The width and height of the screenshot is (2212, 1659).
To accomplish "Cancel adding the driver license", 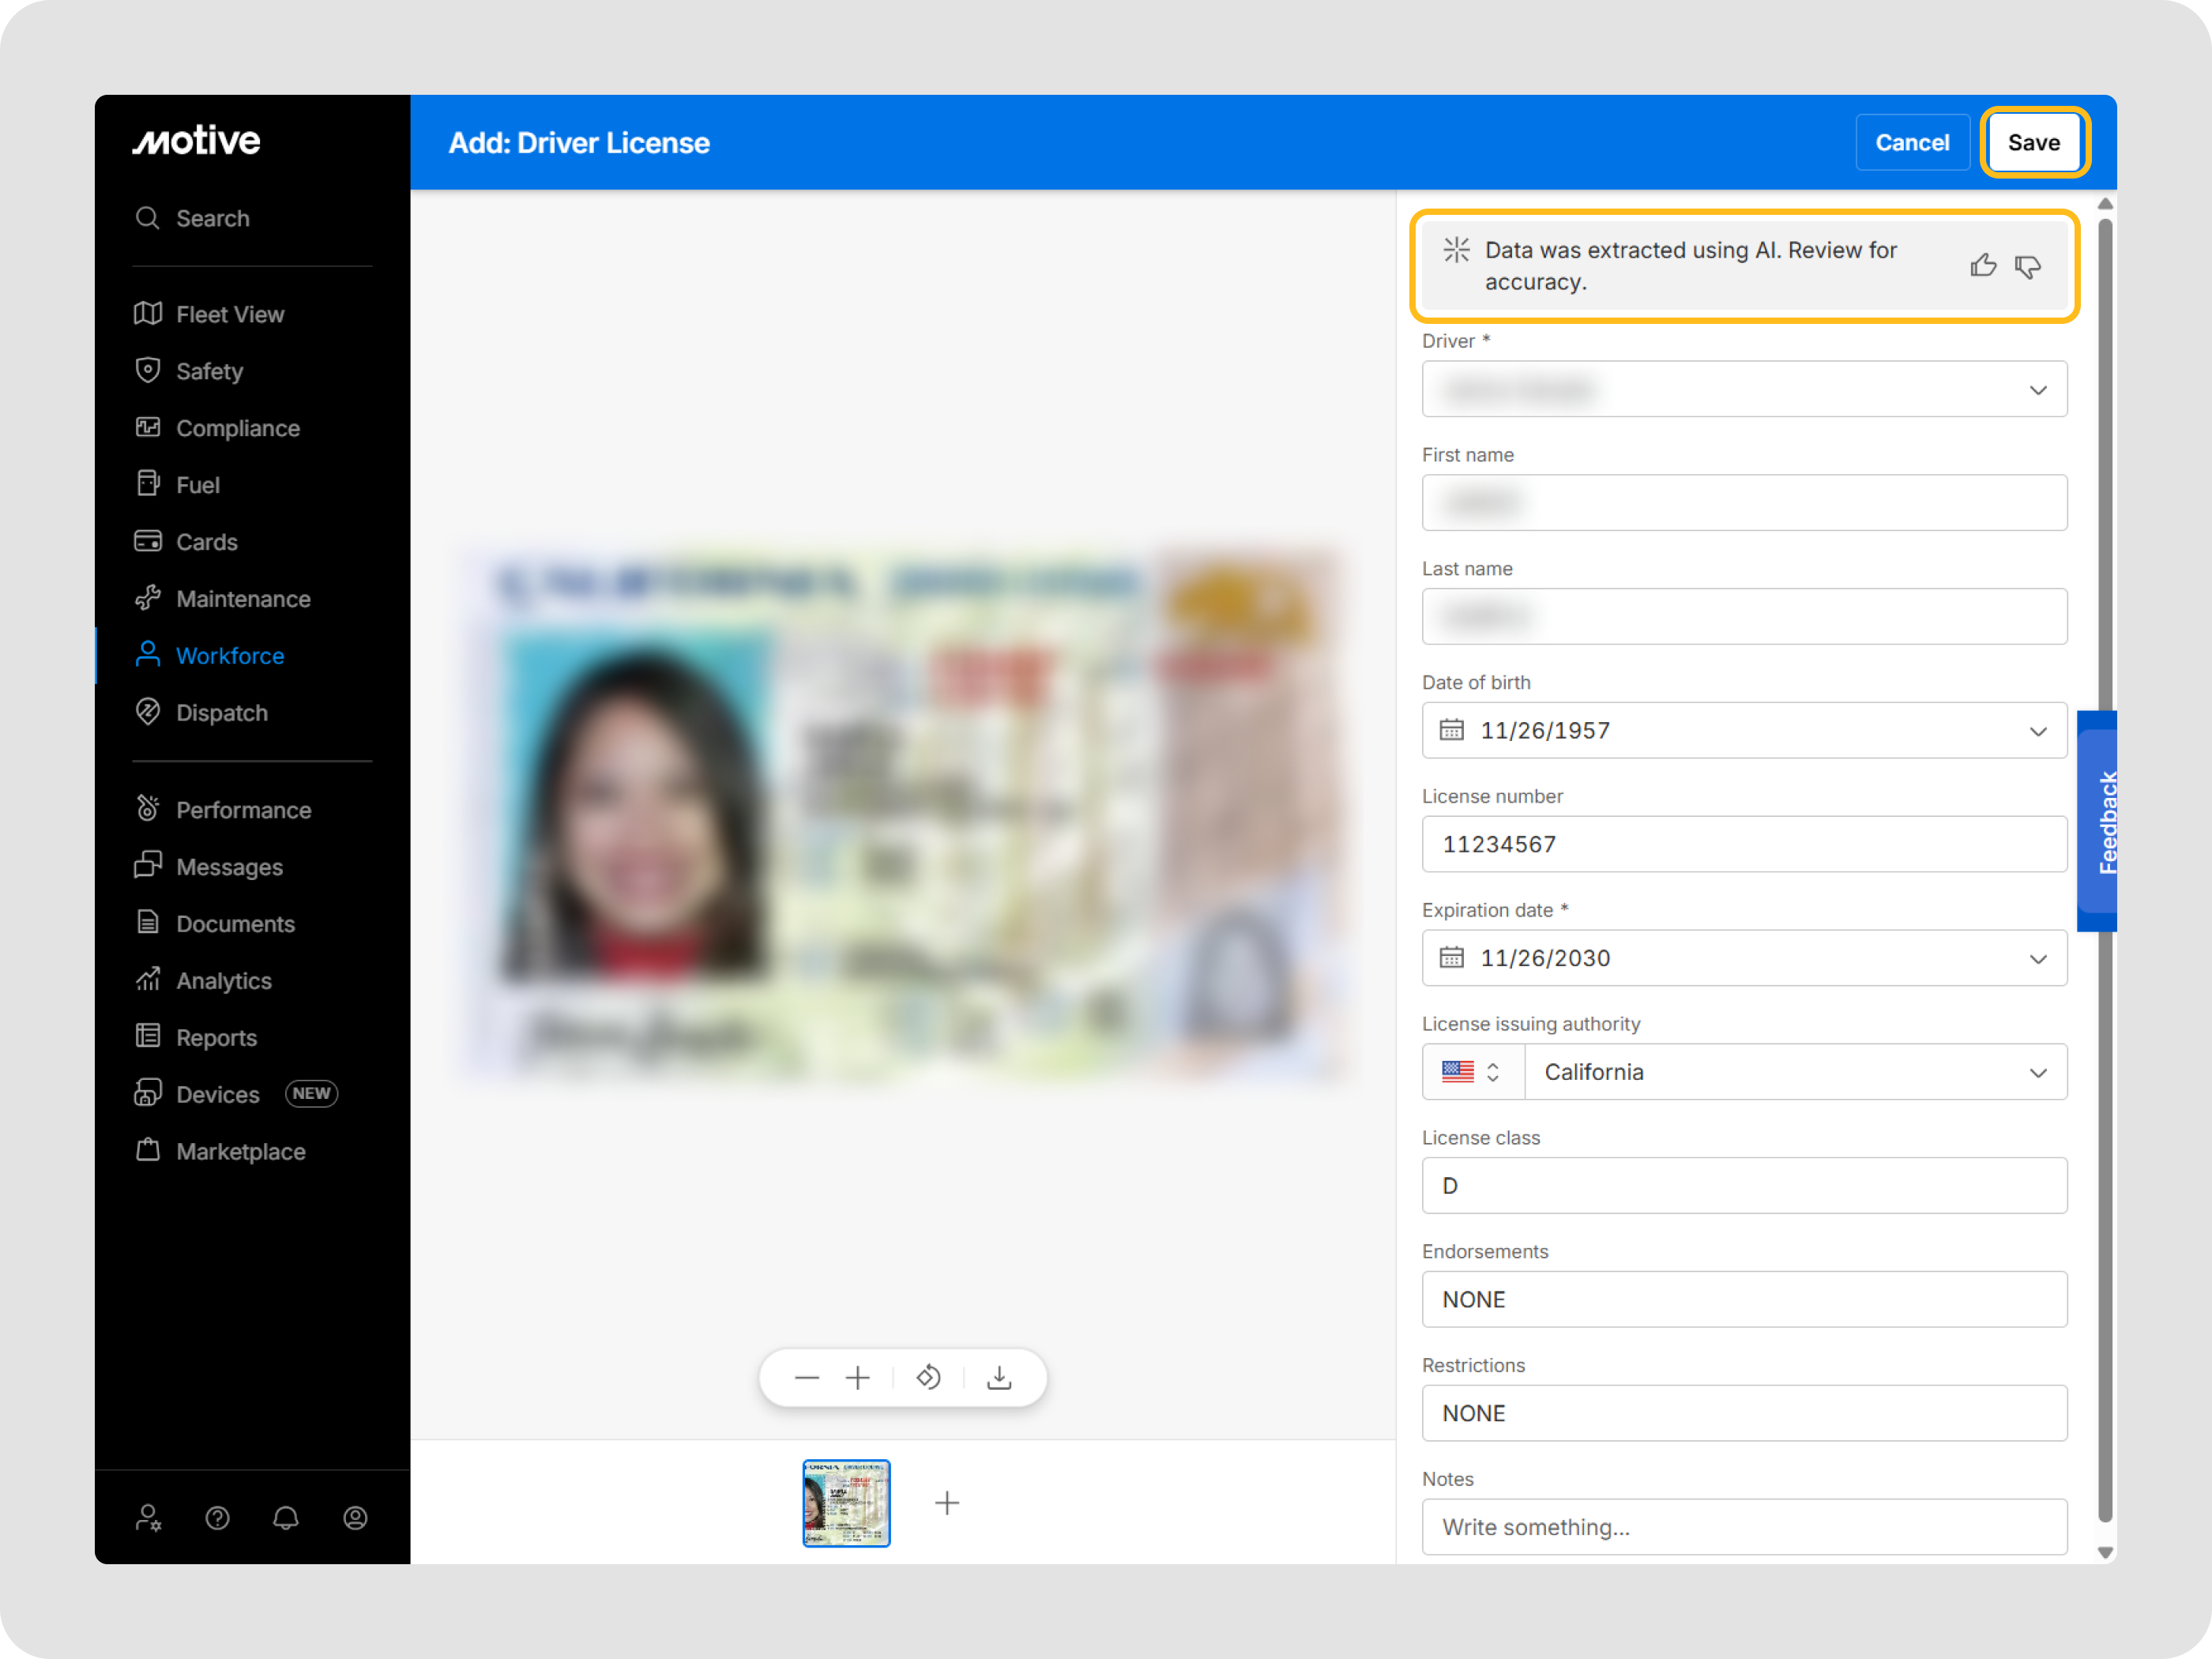I will pos(1911,143).
